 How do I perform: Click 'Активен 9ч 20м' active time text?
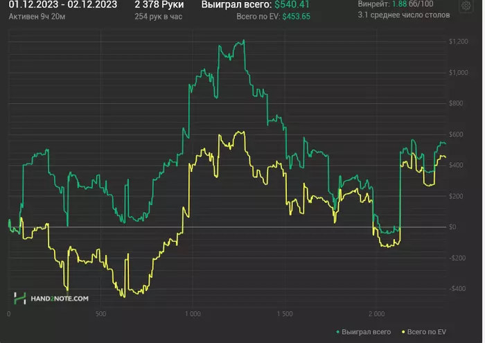pos(37,17)
